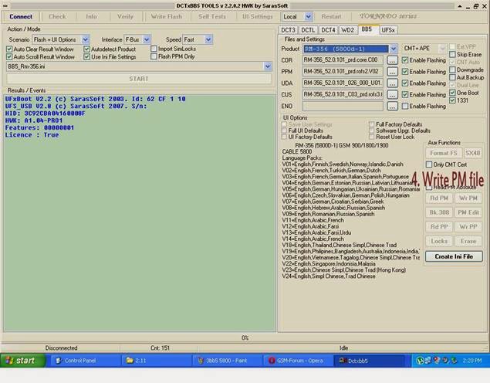Click the Erase button
Image resolution: width=490 pixels, height=383 pixels.
[468, 242]
